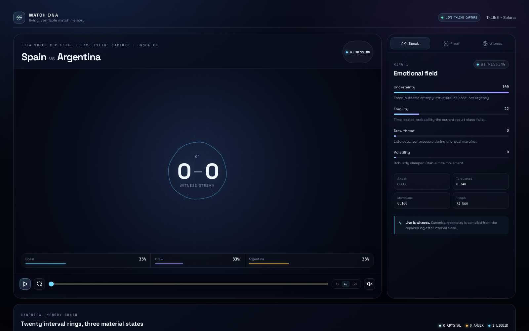Click the Fragility meter bar
The height and width of the screenshot is (331, 529).
click(x=451, y=114)
